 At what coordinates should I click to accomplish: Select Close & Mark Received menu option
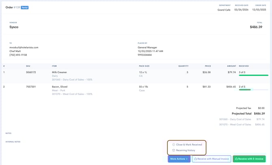189,145
